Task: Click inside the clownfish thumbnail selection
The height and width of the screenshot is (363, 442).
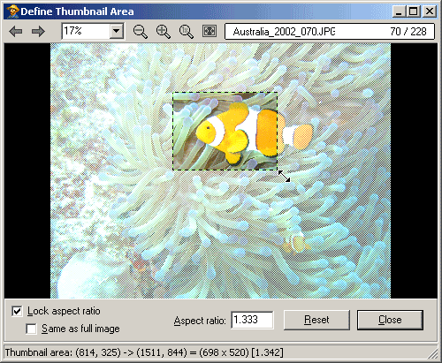Action: 225,131
